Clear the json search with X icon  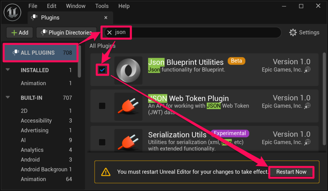click(110, 32)
